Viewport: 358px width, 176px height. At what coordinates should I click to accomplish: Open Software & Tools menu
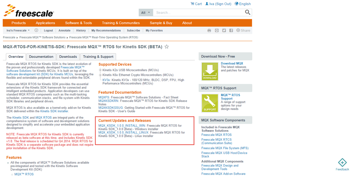coord(78,23)
